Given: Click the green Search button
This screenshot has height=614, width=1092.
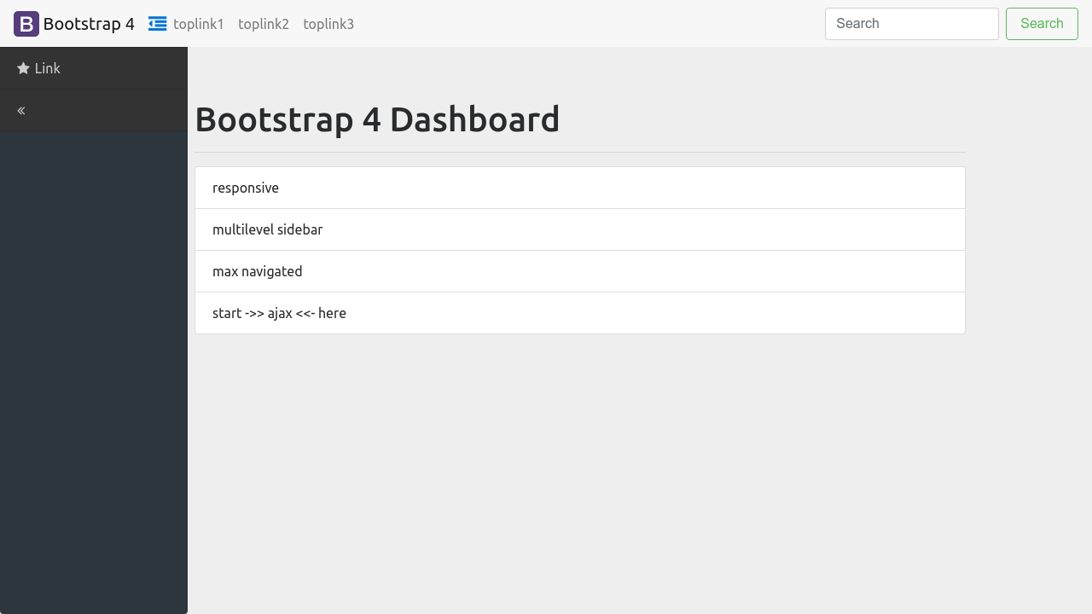Looking at the screenshot, I should (1042, 24).
